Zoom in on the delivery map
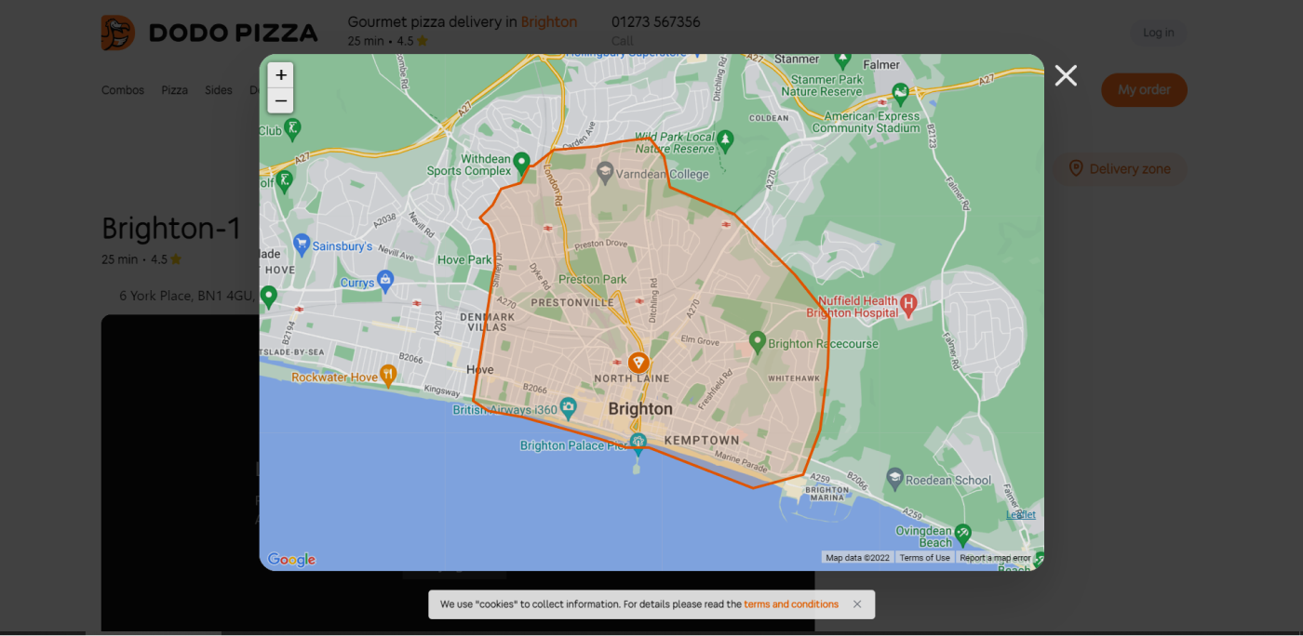1303x636 pixels. [280, 75]
